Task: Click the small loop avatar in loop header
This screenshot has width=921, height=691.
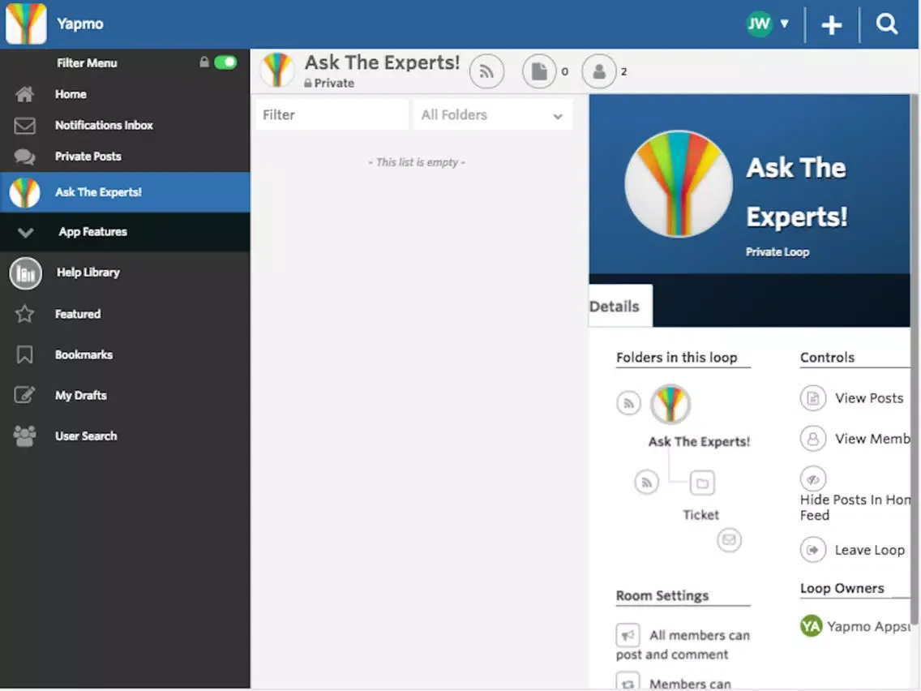Action: (x=277, y=70)
